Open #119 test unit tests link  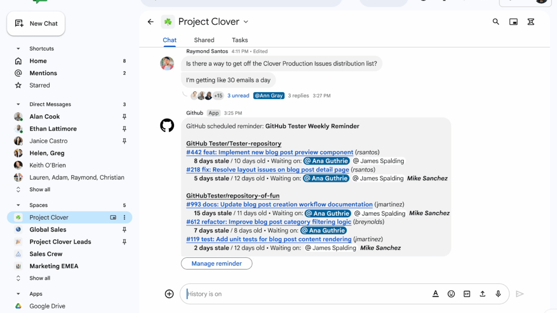268,239
